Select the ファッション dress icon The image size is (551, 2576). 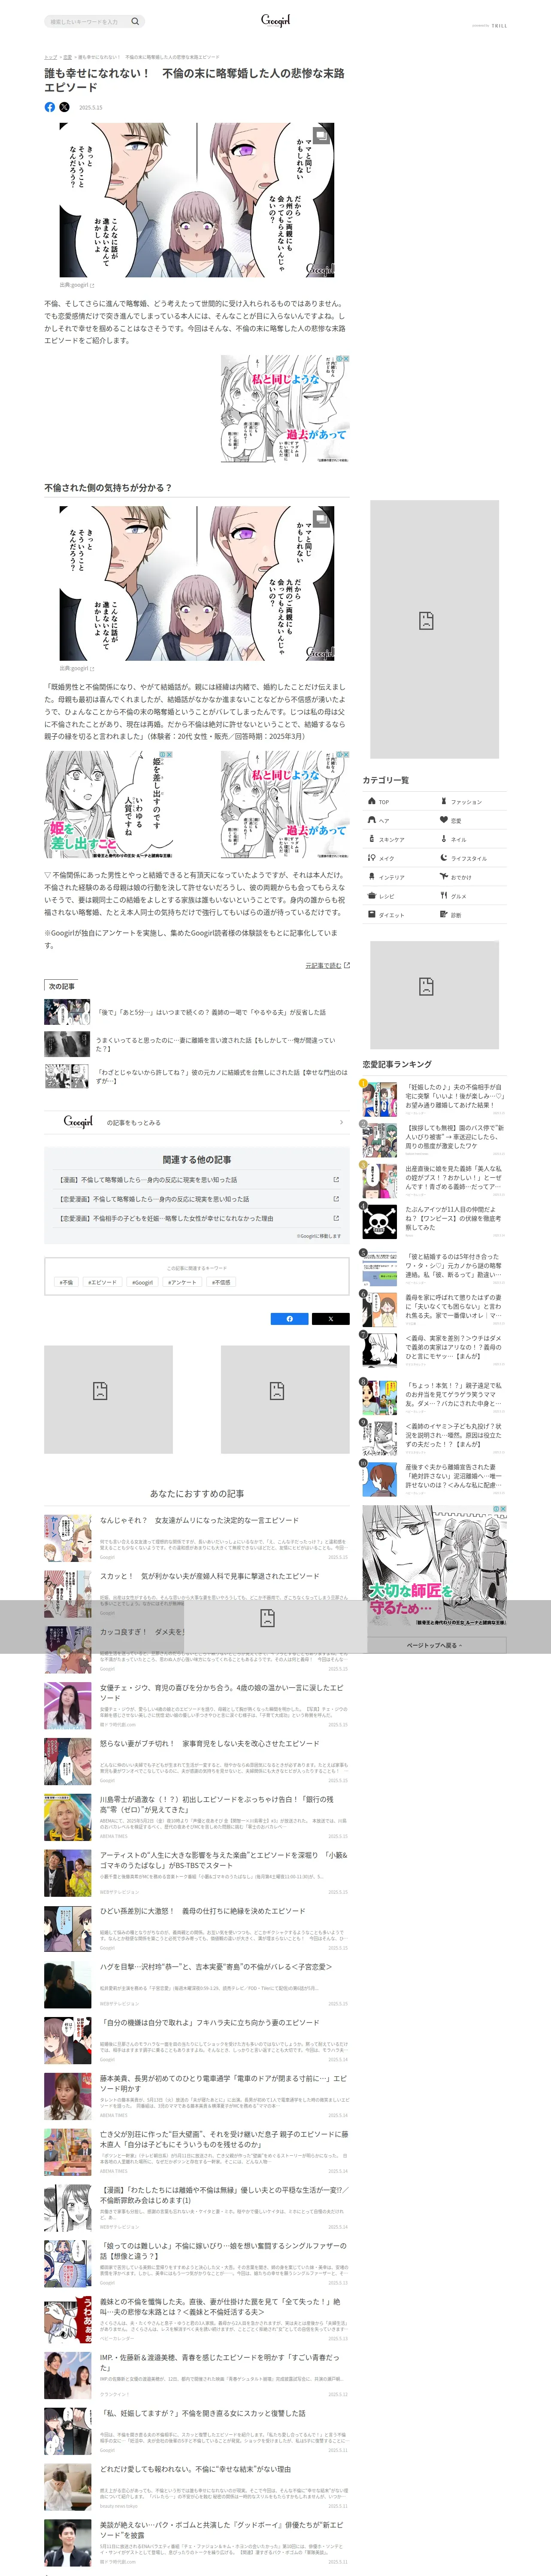pyautogui.click(x=444, y=801)
